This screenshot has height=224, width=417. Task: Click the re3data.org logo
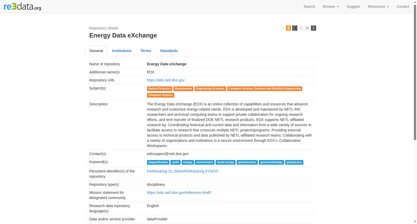point(22,7)
